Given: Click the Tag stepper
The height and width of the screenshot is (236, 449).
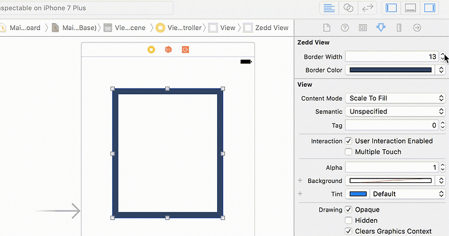Looking at the screenshot, I should [x=442, y=125].
